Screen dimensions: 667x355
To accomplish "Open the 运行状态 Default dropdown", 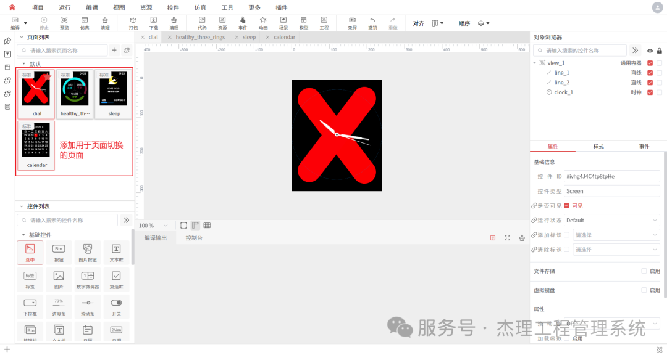I will click(x=611, y=220).
